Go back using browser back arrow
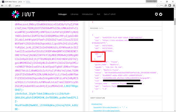The width and height of the screenshot is (176, 112). coord(2,5)
